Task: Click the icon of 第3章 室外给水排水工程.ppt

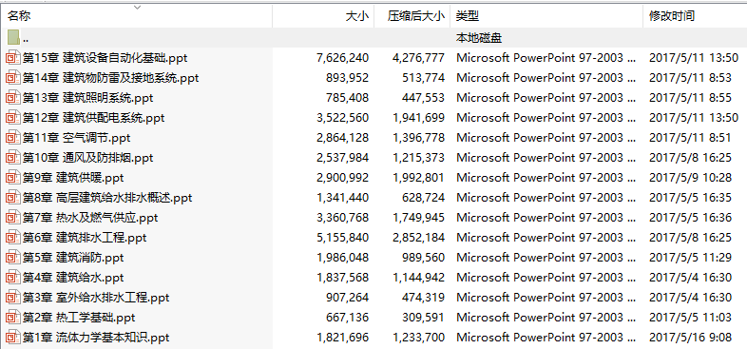Action: [13, 298]
